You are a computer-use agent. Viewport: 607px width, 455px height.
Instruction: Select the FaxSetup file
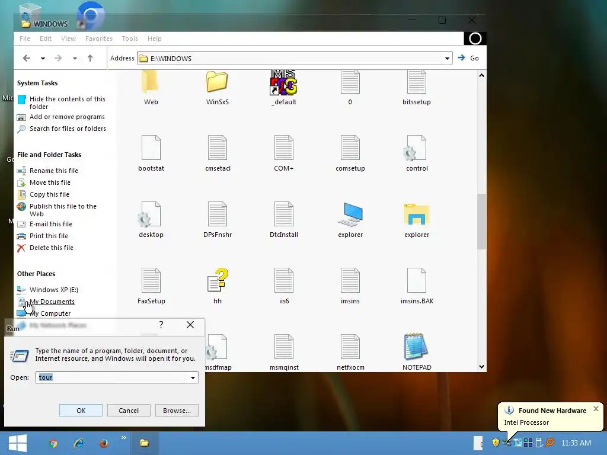click(151, 286)
